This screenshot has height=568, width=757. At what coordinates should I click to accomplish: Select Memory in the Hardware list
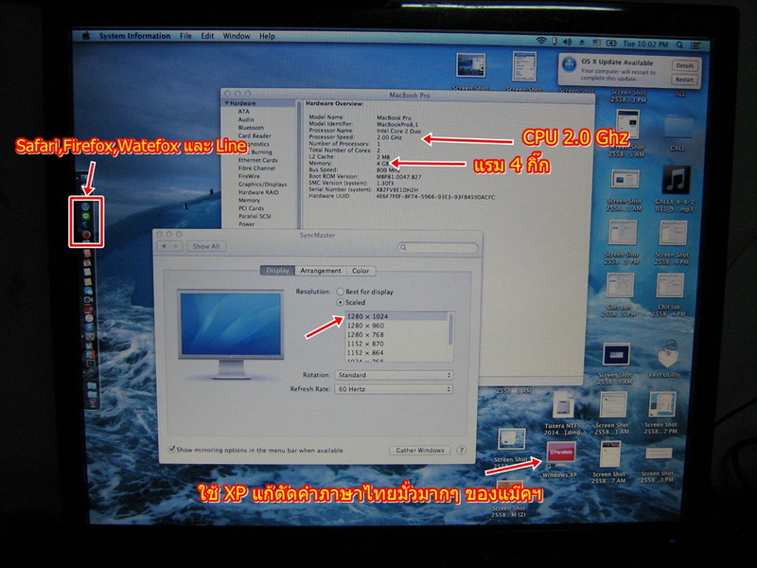pyautogui.click(x=249, y=201)
